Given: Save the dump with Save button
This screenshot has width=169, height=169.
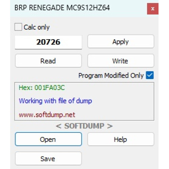Looking at the screenshot, I should click(x=48, y=159).
